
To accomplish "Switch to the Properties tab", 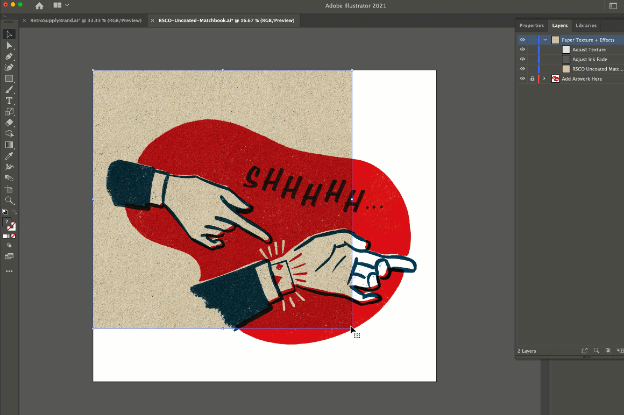I will 531,25.
